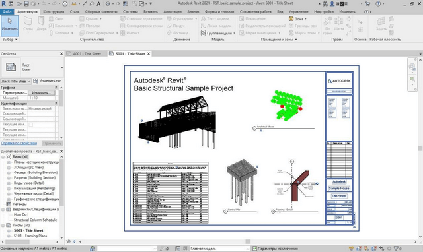
Task: Click the canvas horizontal scrollbar thumb
Action: (x=248, y=241)
